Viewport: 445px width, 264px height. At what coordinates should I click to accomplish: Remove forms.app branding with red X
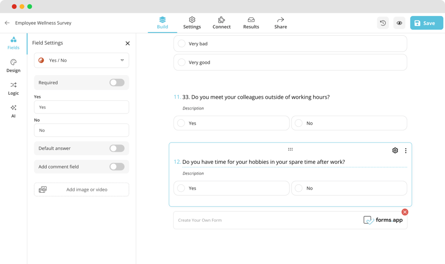(405, 212)
